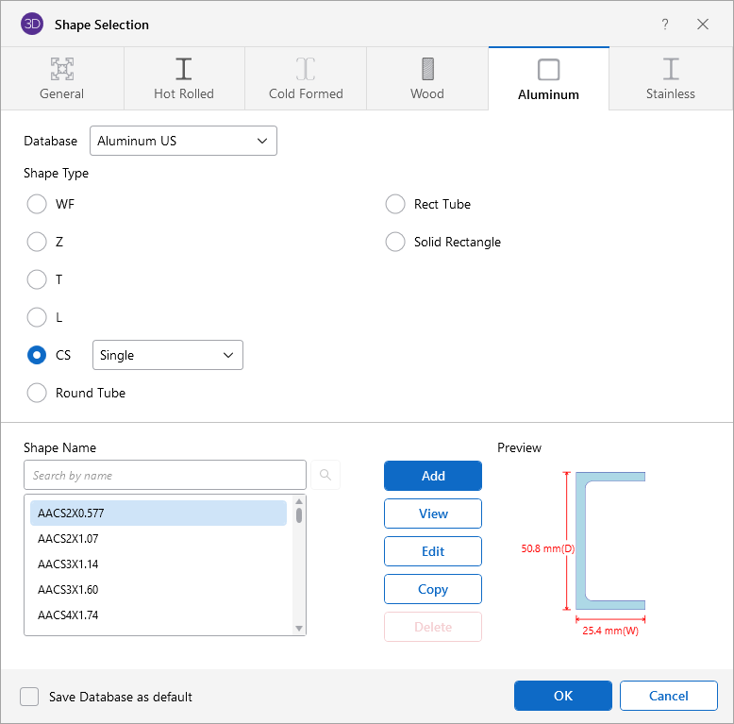Select the WF shape type
734x724 pixels.
[37, 204]
